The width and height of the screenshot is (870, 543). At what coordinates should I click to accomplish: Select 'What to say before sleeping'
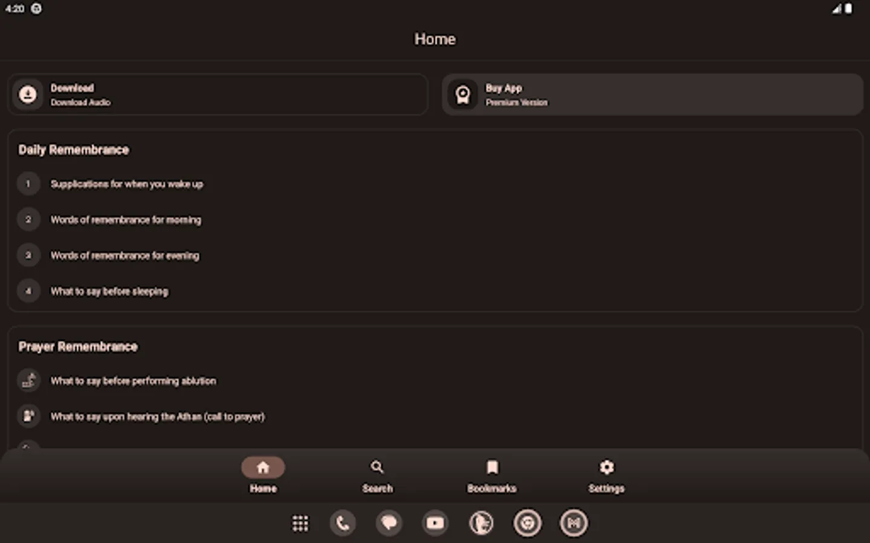pos(109,291)
